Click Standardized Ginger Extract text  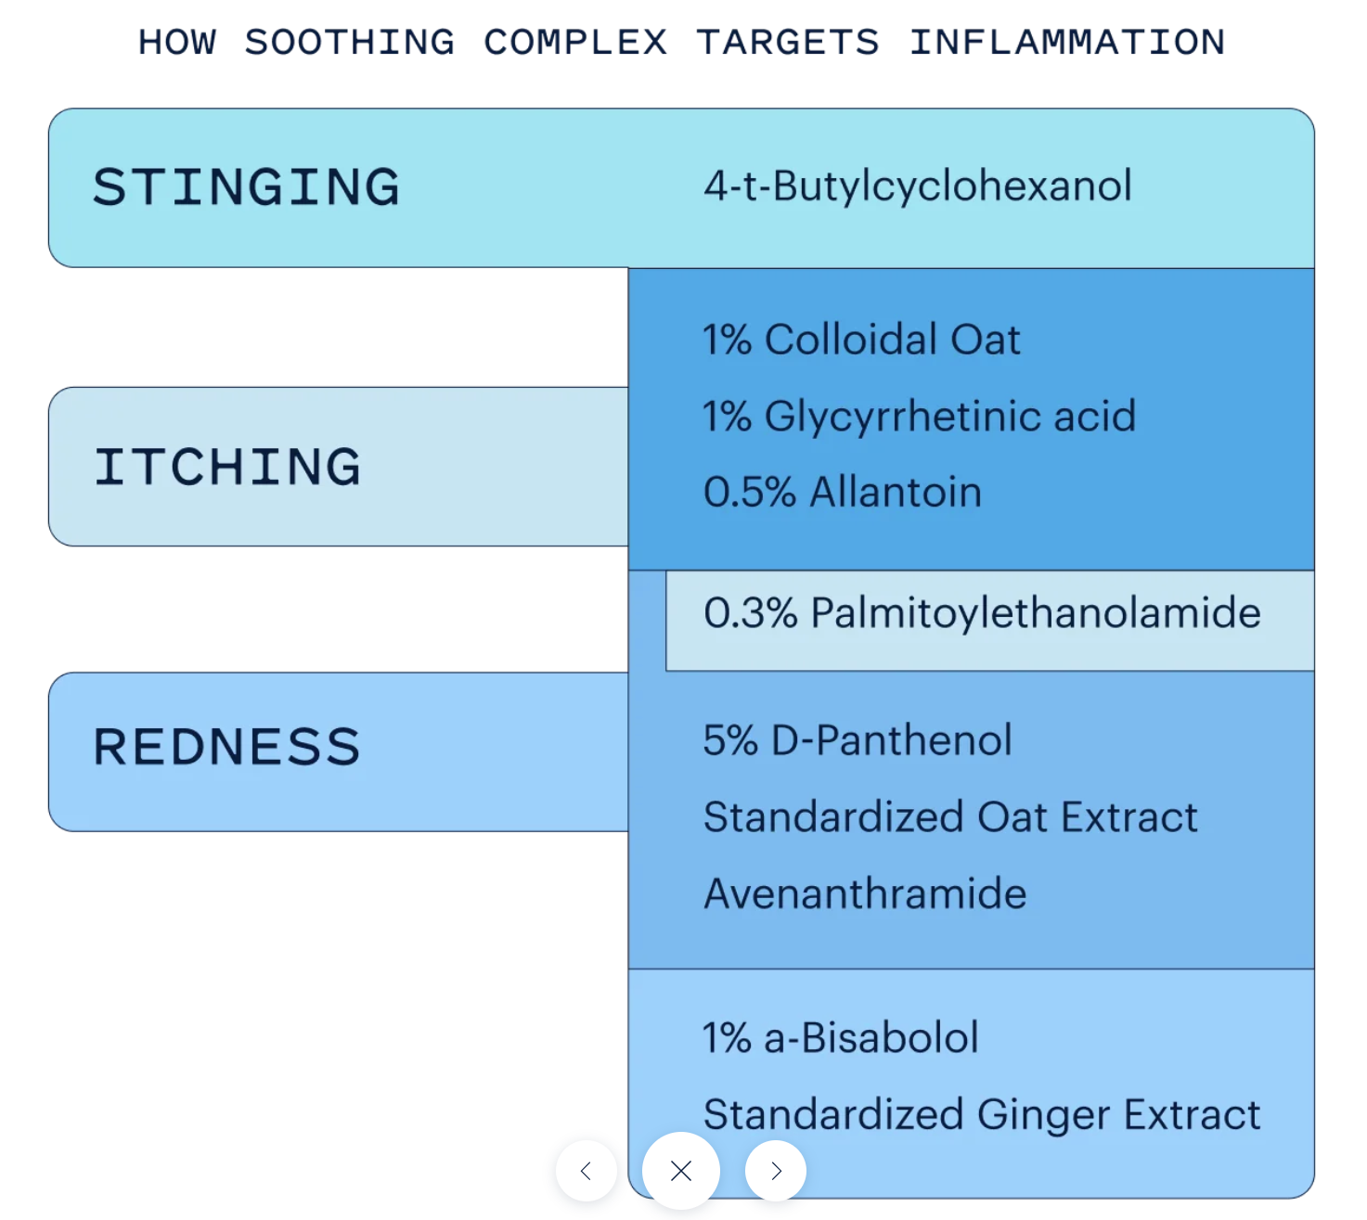click(982, 1114)
